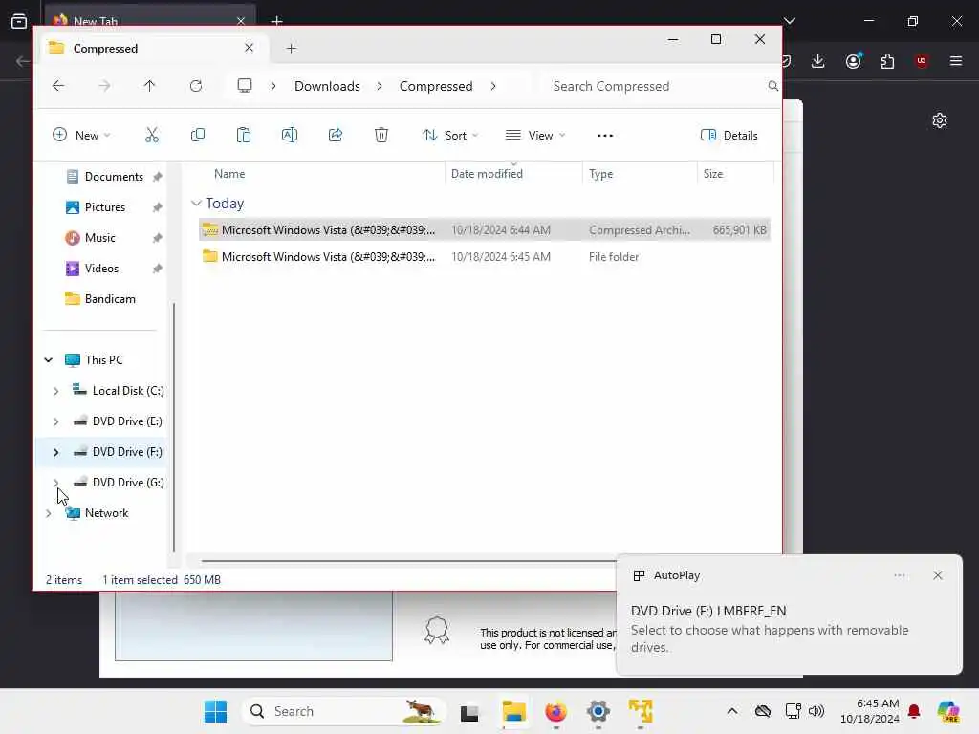Image resolution: width=979 pixels, height=734 pixels.
Task: Go back with the Explorer back arrow
Action: [x=58, y=86]
